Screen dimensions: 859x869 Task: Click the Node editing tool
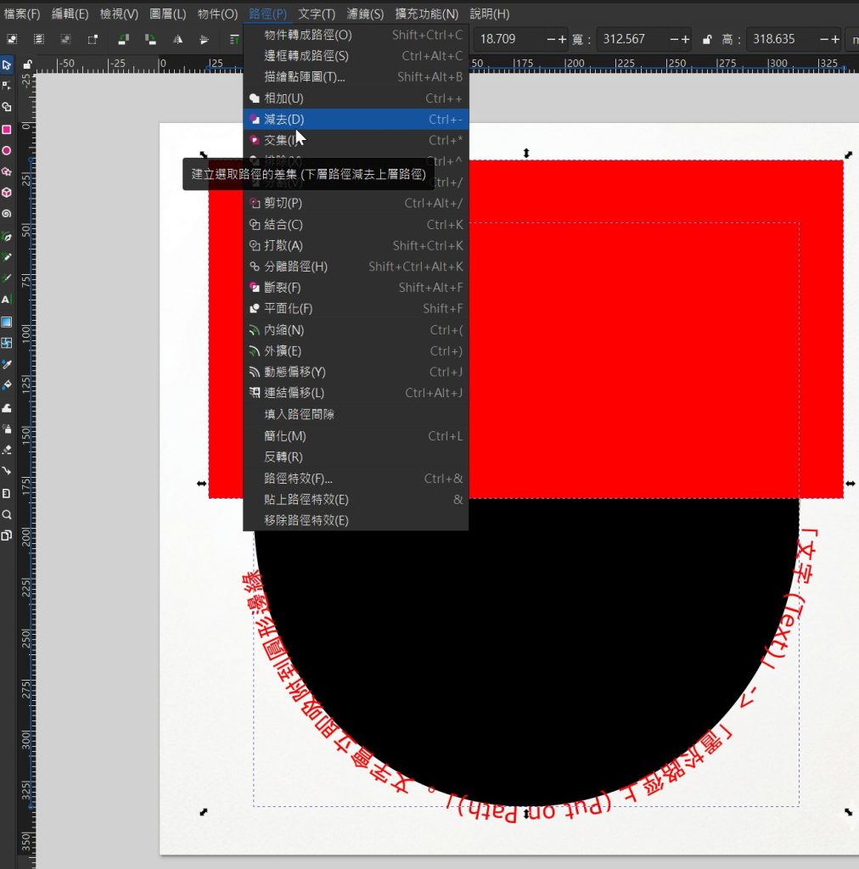7,86
